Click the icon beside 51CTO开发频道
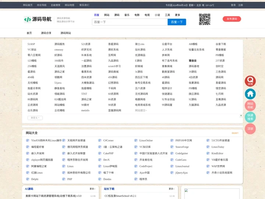This screenshot has width=265, height=199. click(208, 140)
